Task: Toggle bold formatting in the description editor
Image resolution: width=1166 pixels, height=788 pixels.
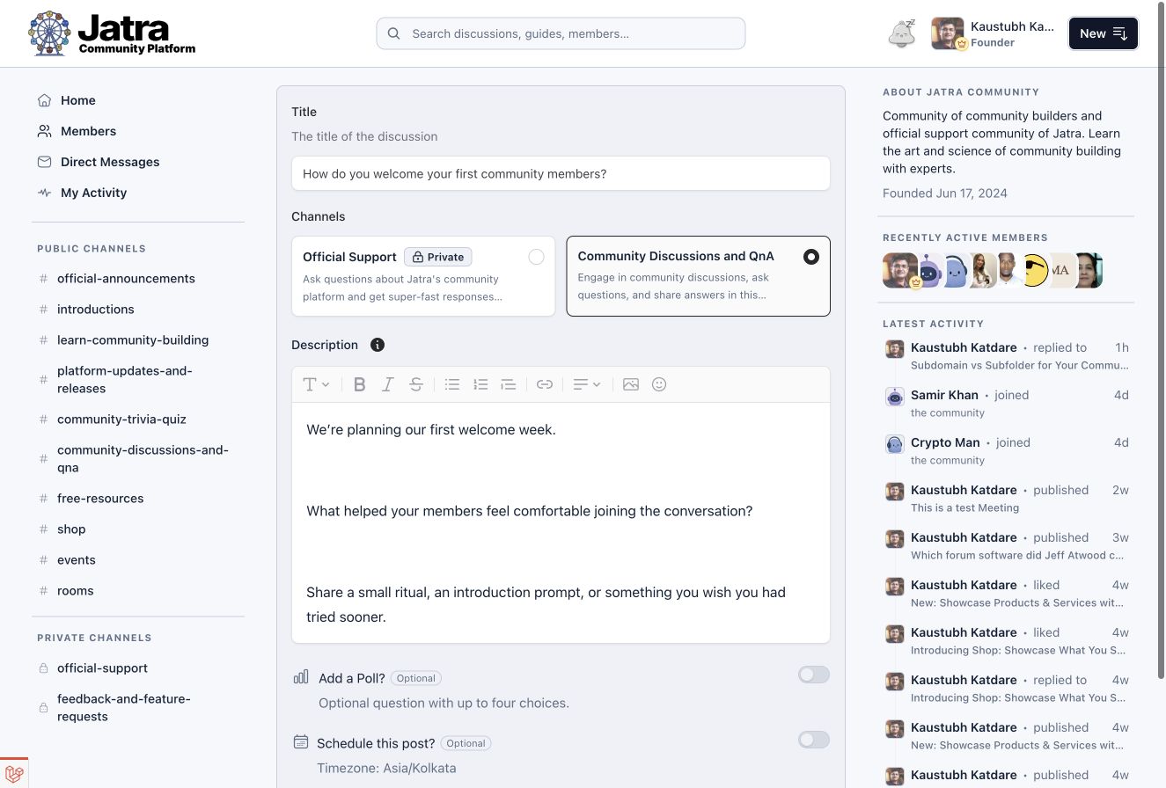Action: 359,384
